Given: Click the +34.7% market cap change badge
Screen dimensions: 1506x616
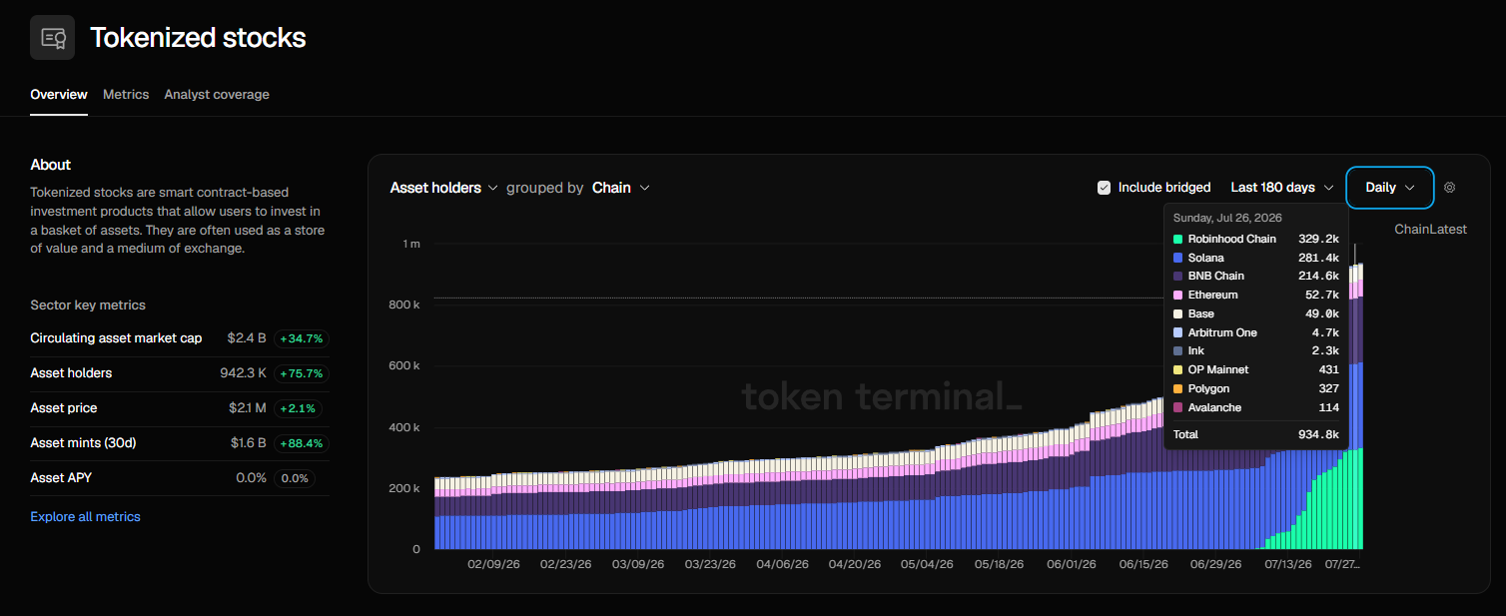Looking at the screenshot, I should click(x=301, y=338).
